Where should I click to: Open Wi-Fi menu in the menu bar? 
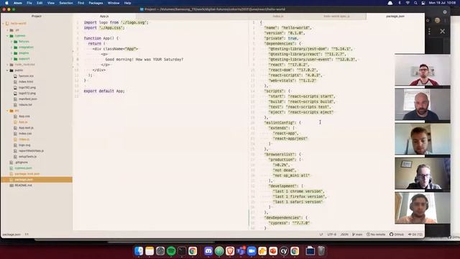408,3
